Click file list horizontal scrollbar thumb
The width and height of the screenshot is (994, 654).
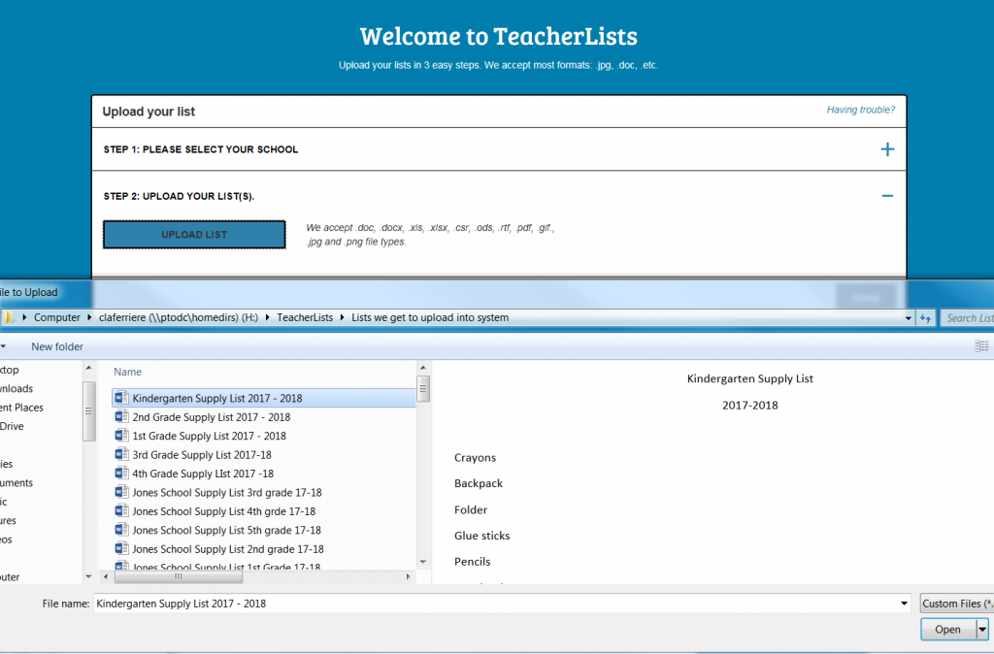click(179, 576)
